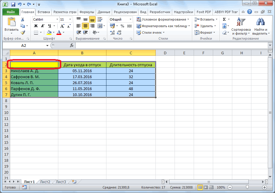
Task: Toggle center horizontal alignment
Action: 85,26
